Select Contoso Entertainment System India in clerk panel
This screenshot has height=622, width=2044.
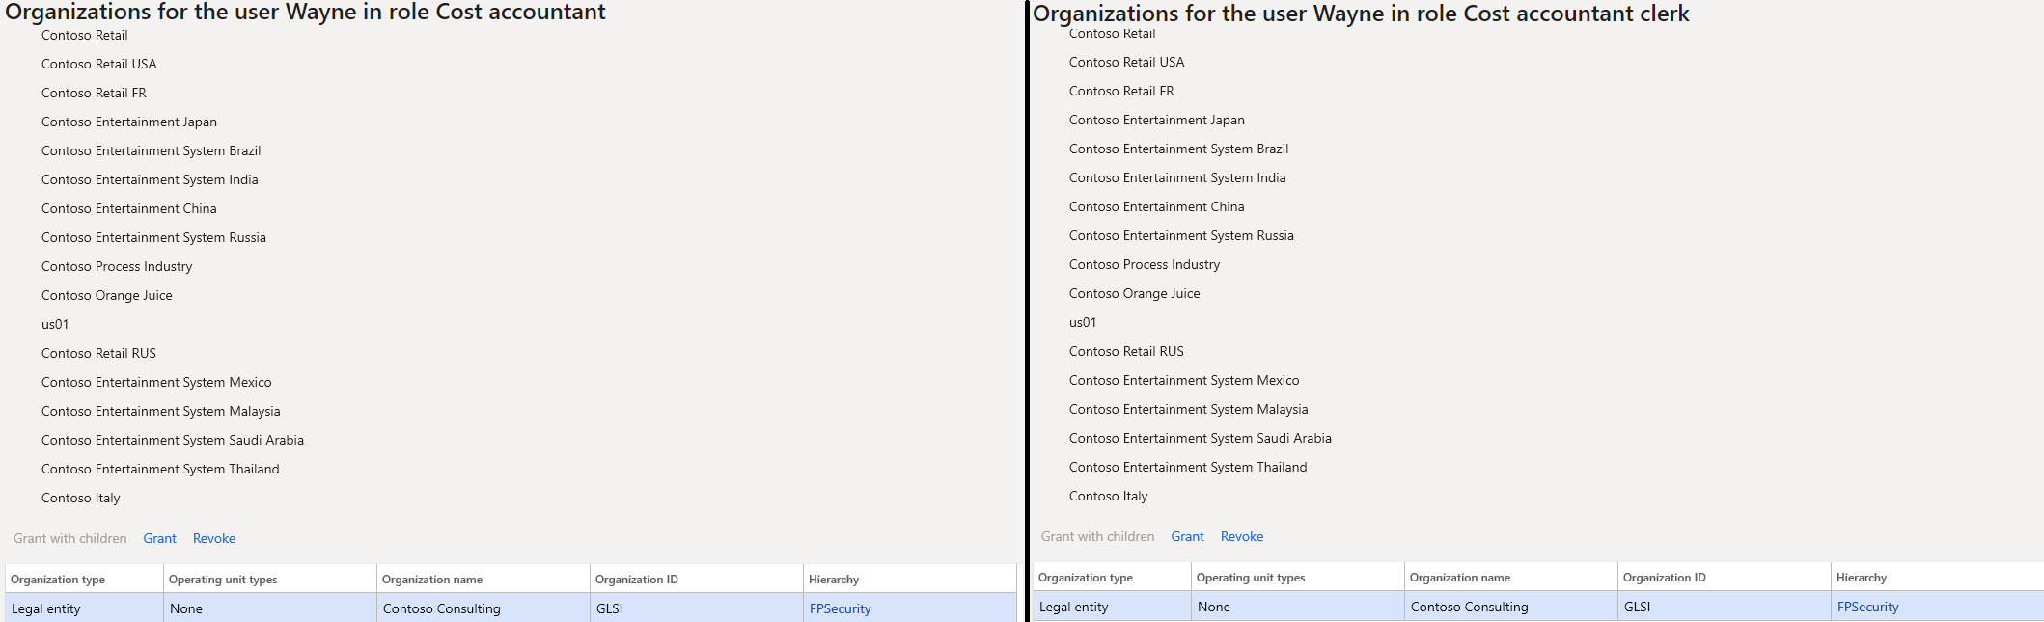click(1177, 177)
